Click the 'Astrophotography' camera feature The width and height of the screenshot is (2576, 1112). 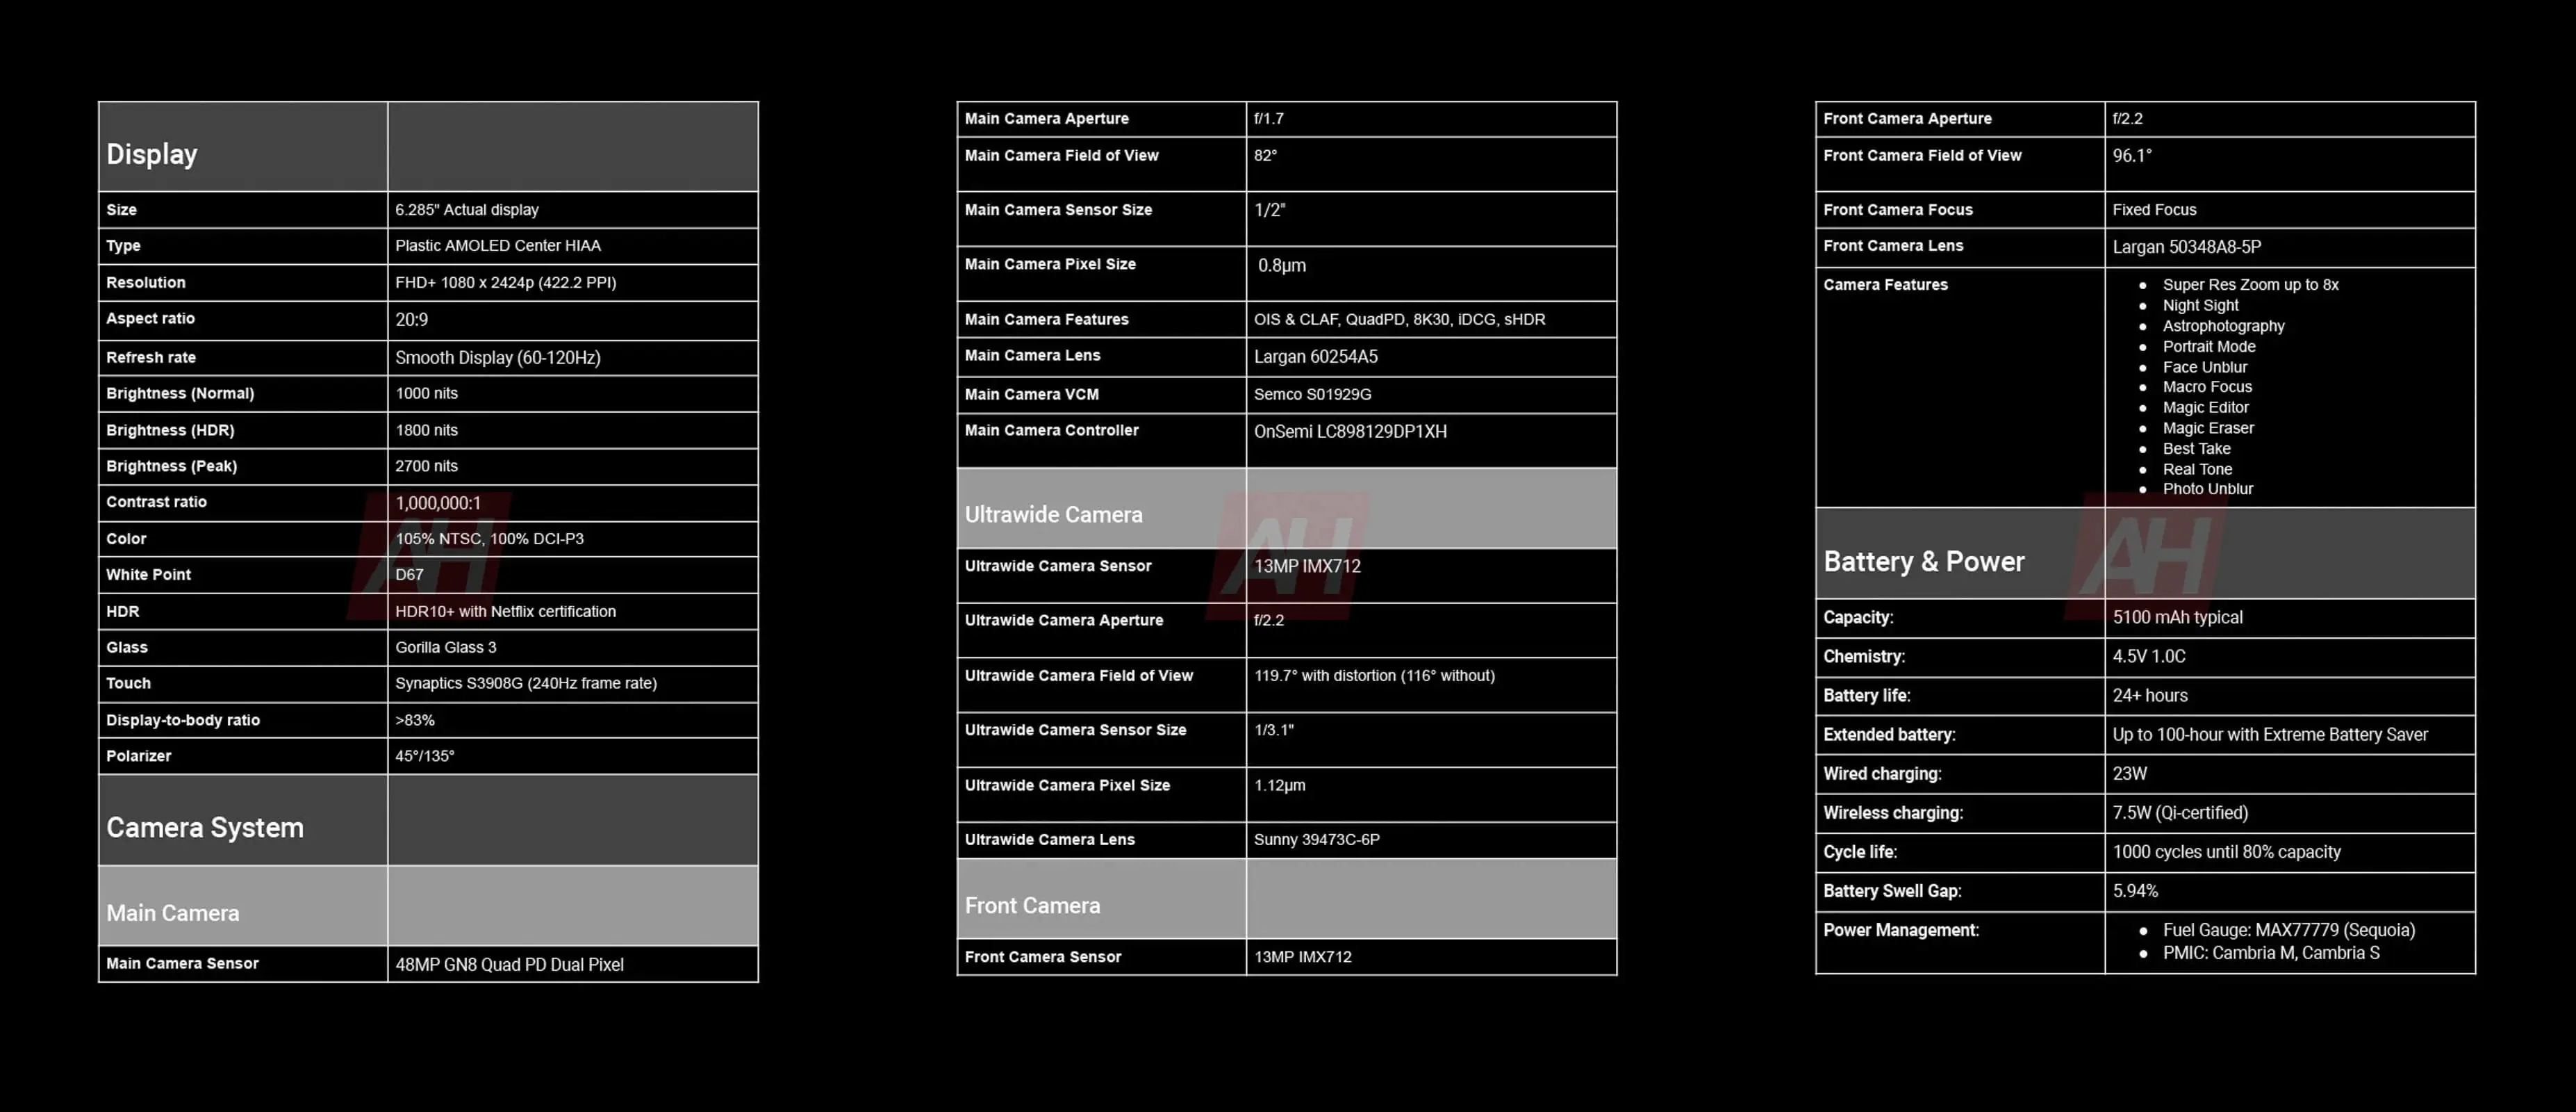tap(2224, 326)
